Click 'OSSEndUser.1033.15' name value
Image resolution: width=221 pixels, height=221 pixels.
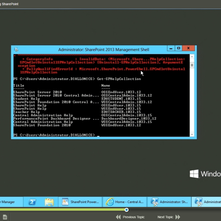click(121, 105)
